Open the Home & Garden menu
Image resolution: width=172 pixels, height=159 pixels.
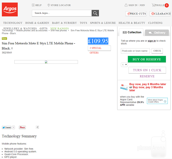coord(37,23)
